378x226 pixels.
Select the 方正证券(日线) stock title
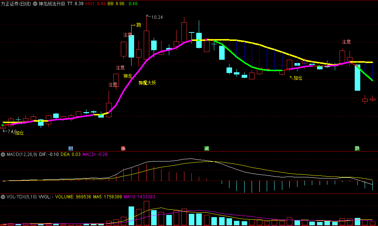pyautogui.click(x=16, y=4)
